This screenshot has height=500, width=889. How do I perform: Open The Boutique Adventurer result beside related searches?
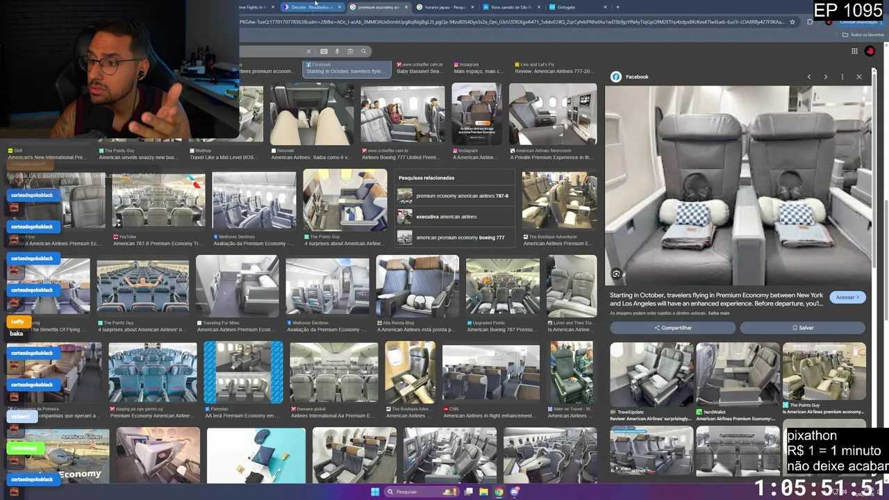[x=559, y=201]
